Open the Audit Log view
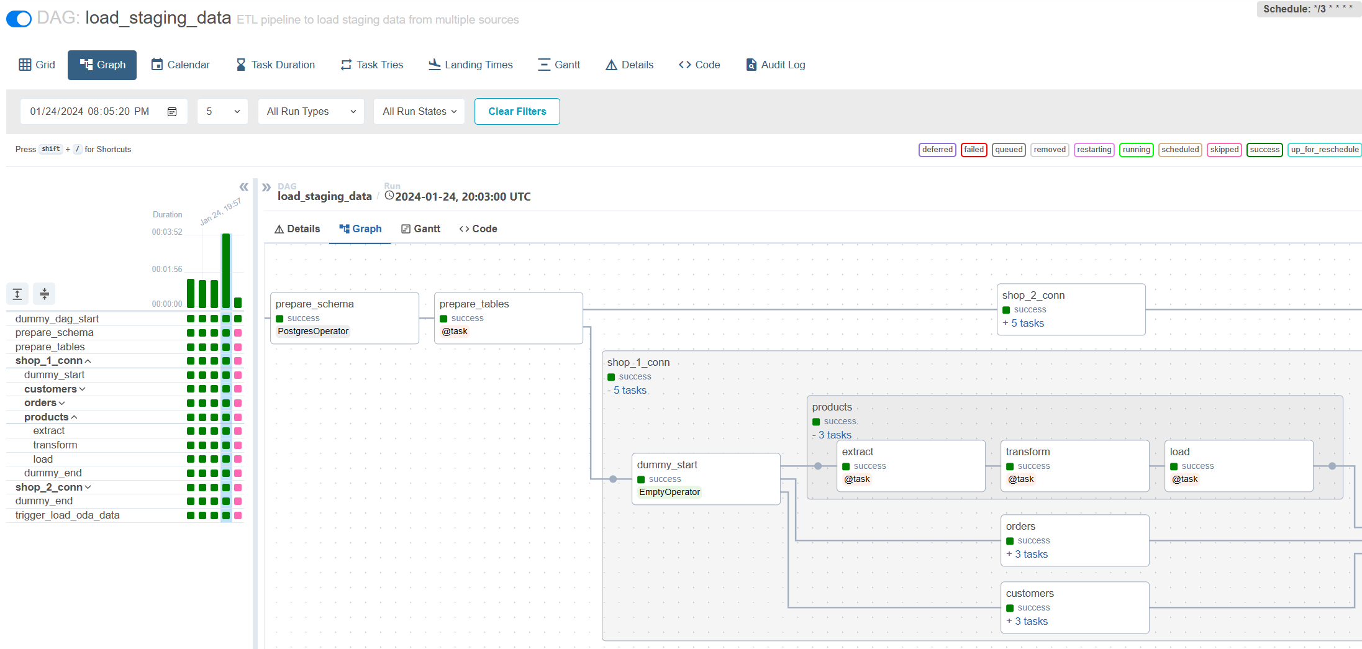The image size is (1362, 649). point(775,65)
